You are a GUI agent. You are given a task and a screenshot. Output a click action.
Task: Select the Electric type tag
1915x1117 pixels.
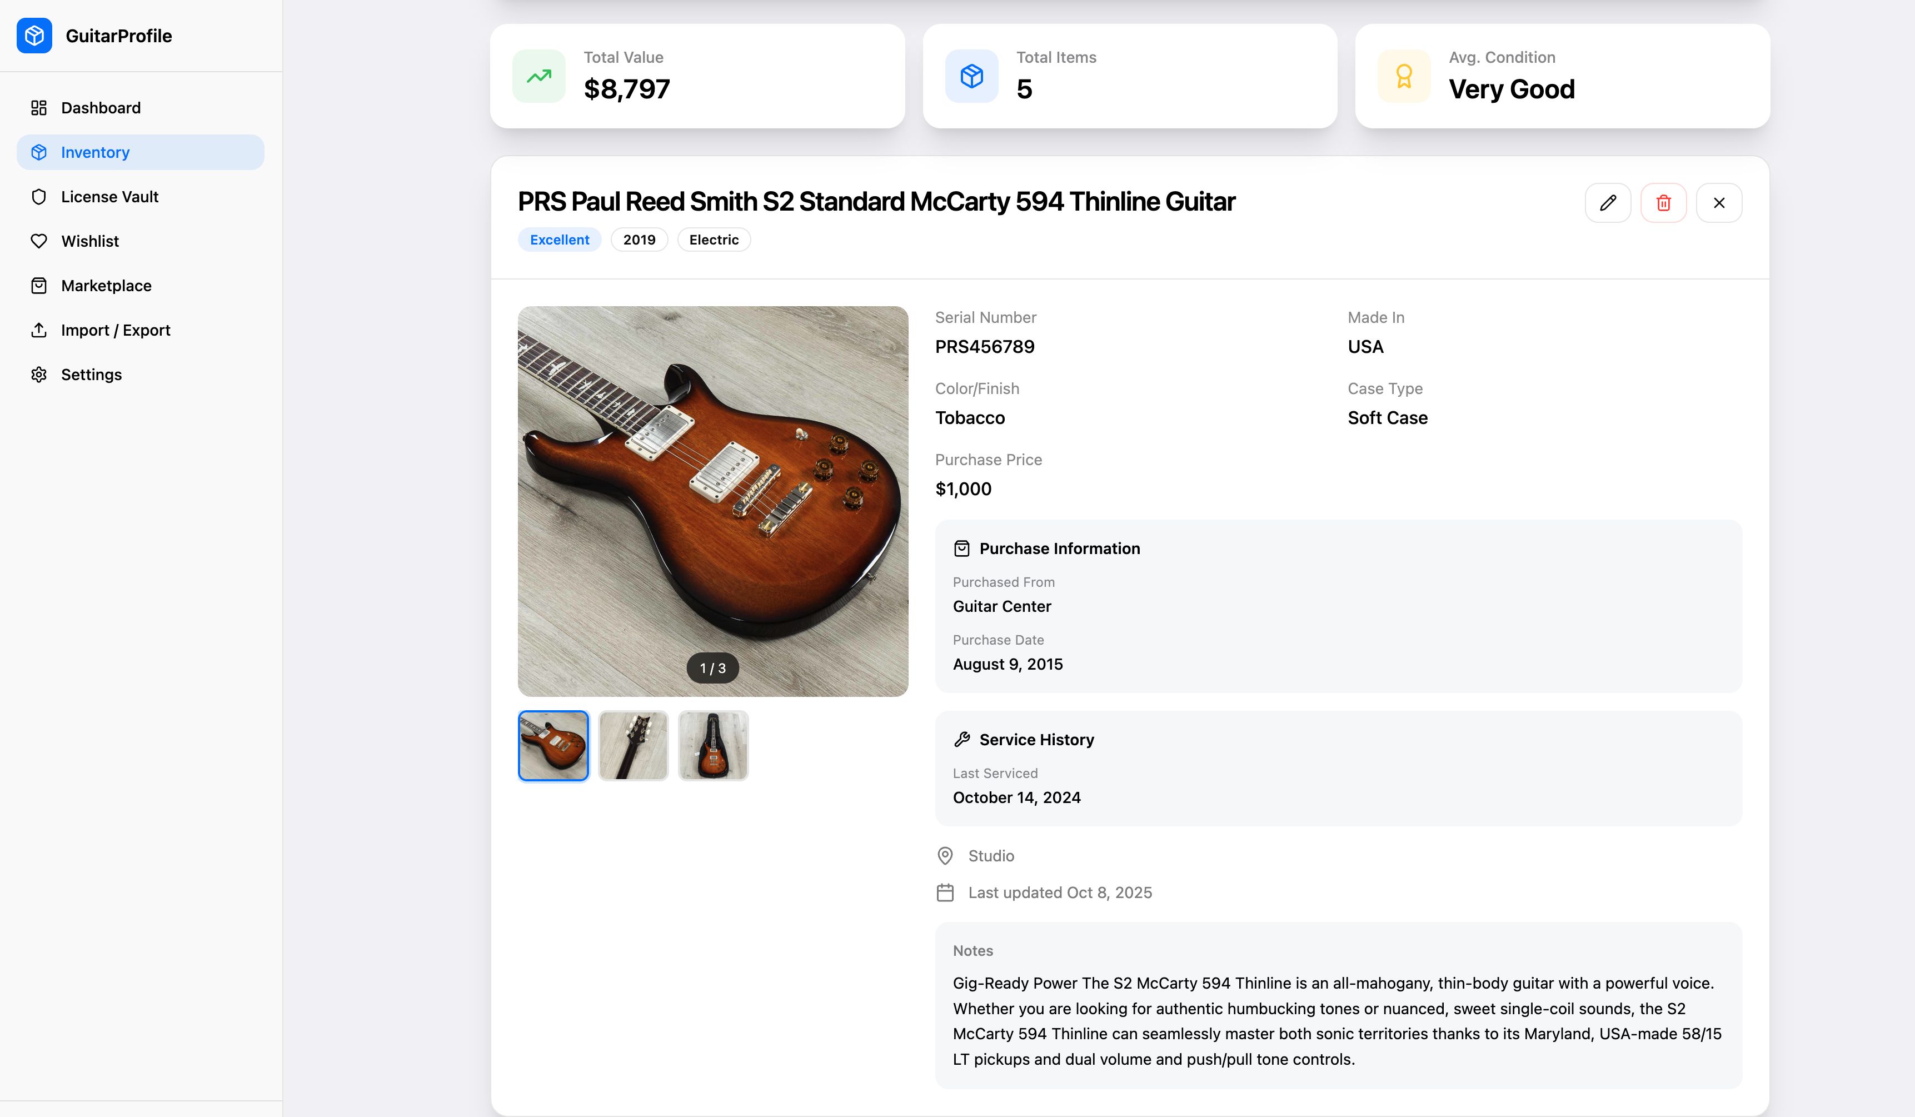point(714,240)
